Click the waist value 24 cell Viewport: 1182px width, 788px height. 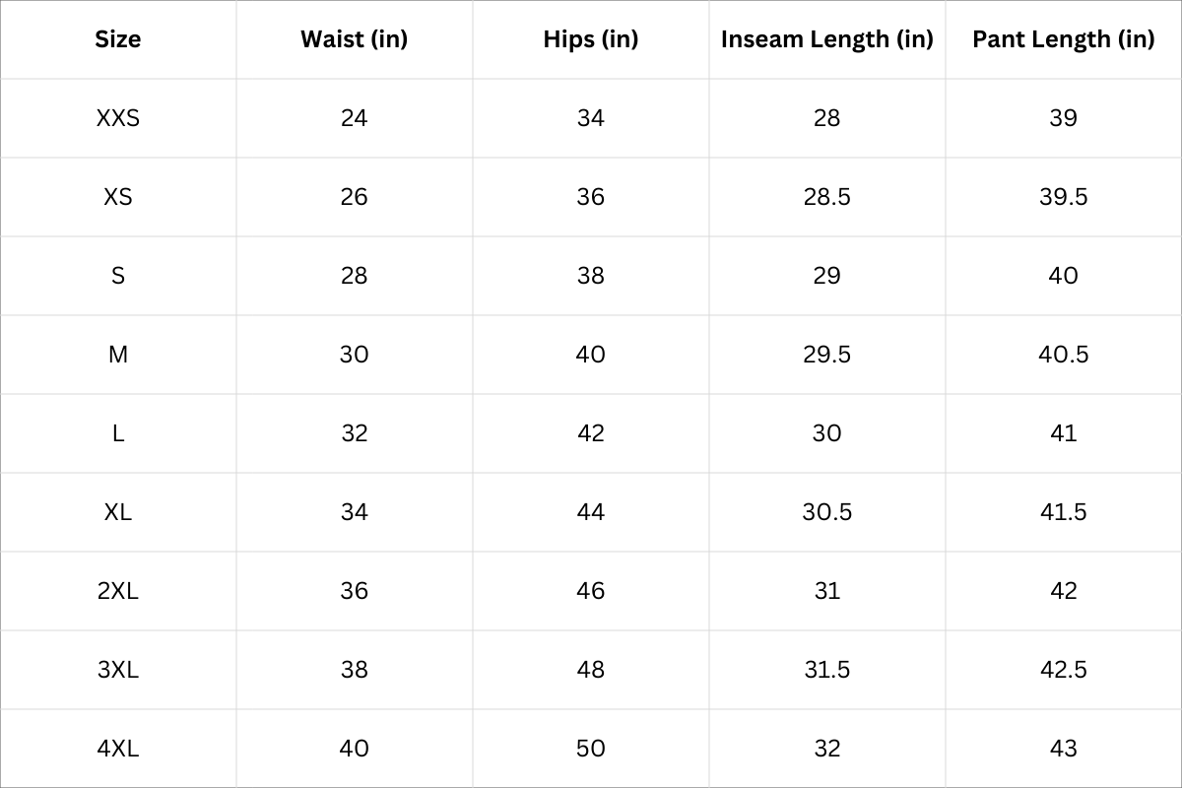[x=354, y=118]
